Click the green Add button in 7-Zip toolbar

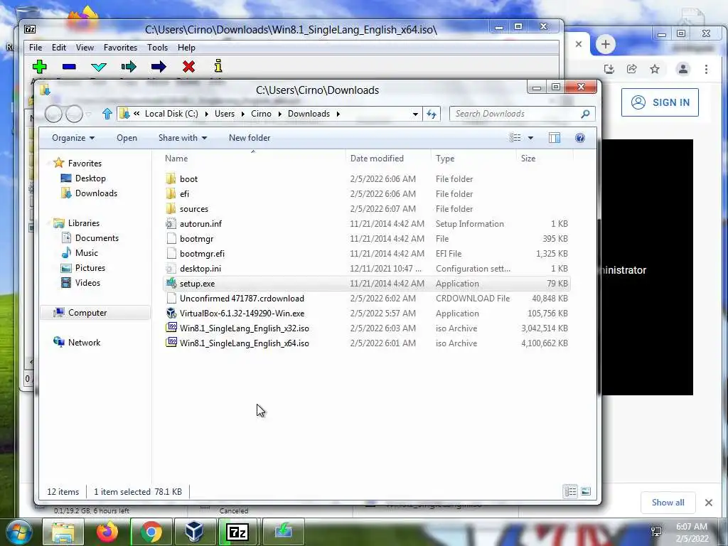click(40, 67)
